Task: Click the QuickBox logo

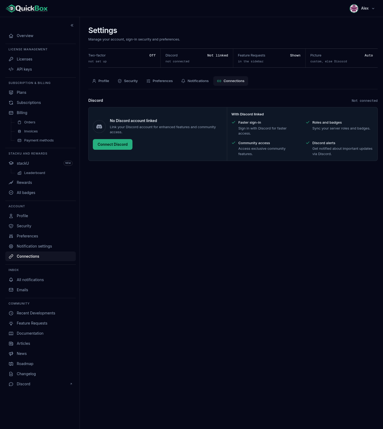Action: point(27,9)
